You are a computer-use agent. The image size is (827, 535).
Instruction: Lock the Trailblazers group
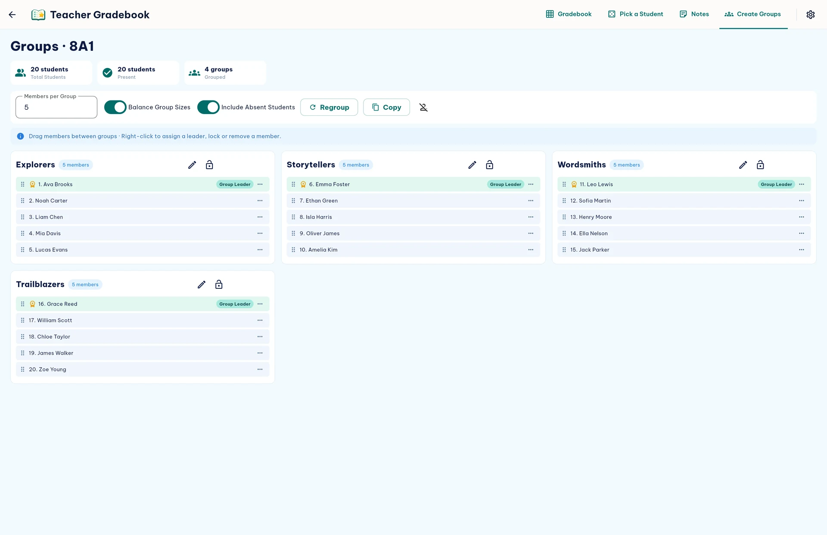tap(219, 285)
